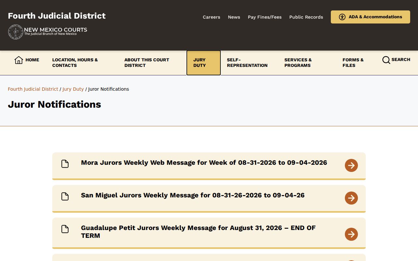Click the New Mexico Courts seal logo
The height and width of the screenshot is (261, 418).
pos(15,32)
